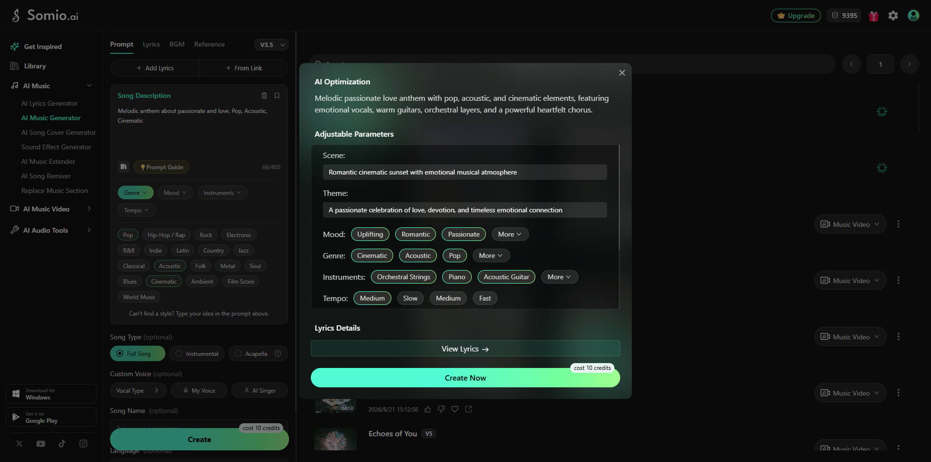Toggle the Uplifting mood chip
Image resolution: width=931 pixels, height=462 pixels.
(370, 234)
